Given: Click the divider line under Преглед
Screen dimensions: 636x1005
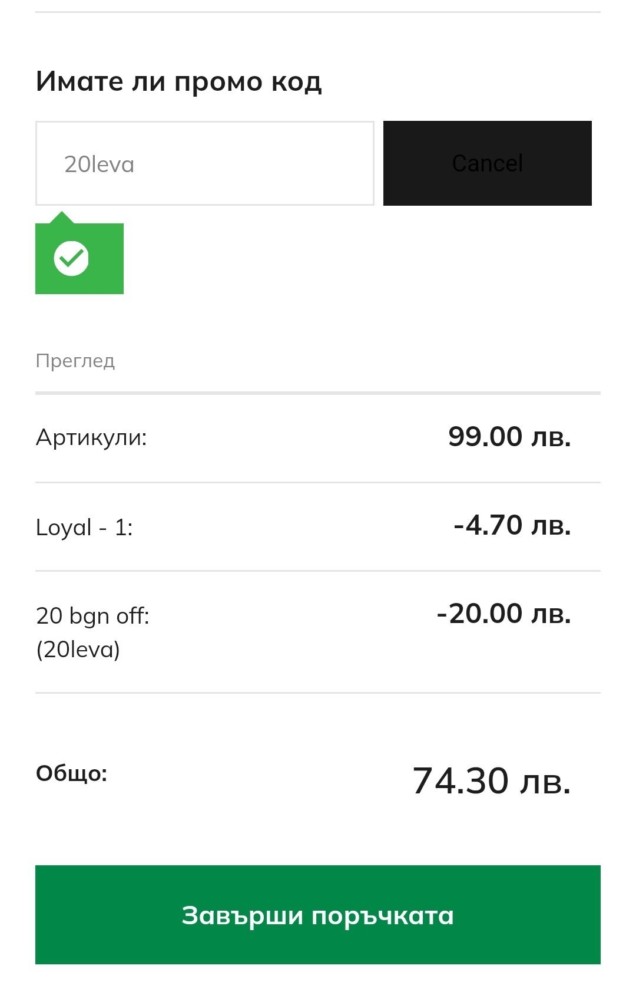Looking at the screenshot, I should 318,393.
